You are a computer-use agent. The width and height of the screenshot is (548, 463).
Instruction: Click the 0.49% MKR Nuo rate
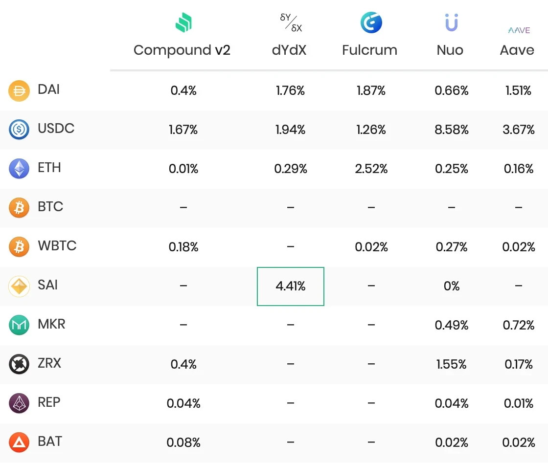pyautogui.click(x=452, y=325)
